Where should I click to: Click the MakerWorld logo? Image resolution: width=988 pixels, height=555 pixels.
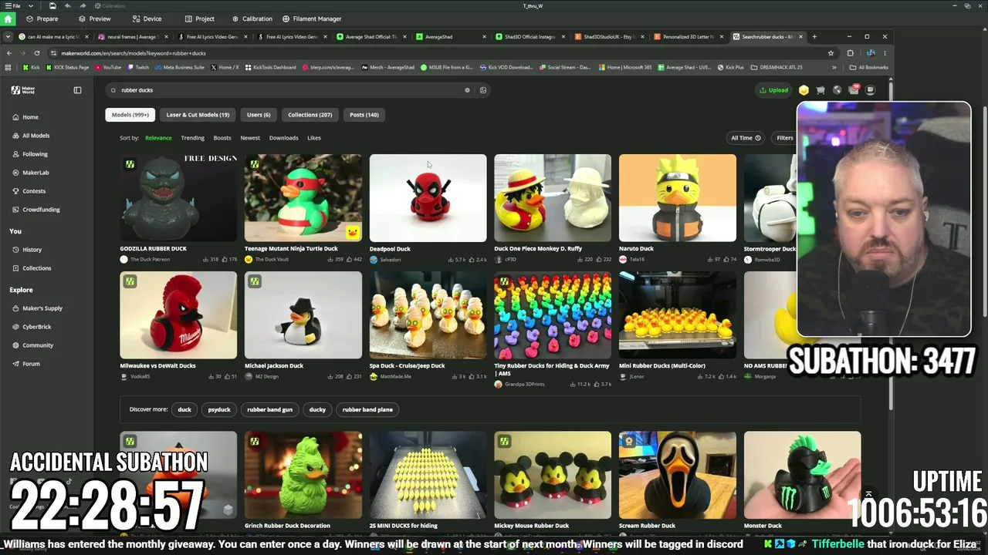tap(23, 90)
